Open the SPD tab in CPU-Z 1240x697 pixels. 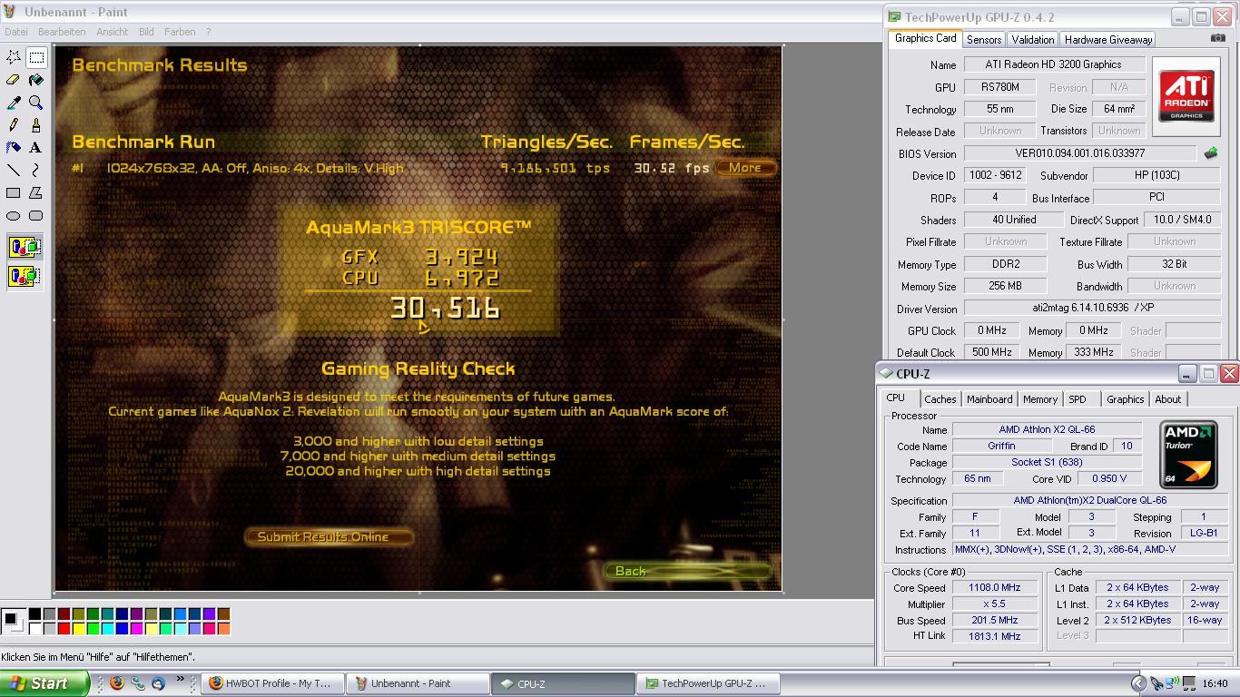(1078, 399)
